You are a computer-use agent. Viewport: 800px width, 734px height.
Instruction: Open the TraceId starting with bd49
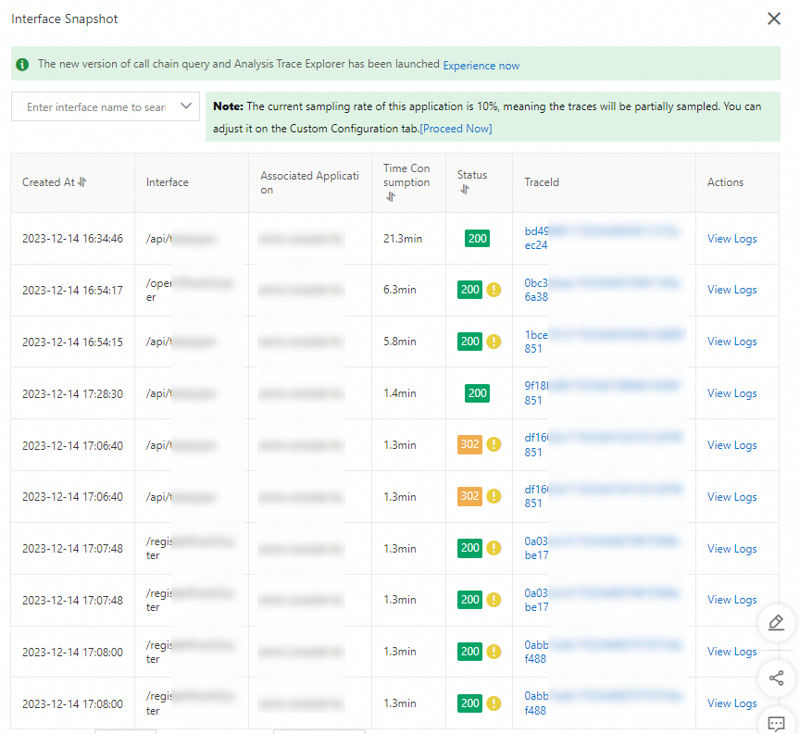click(602, 238)
